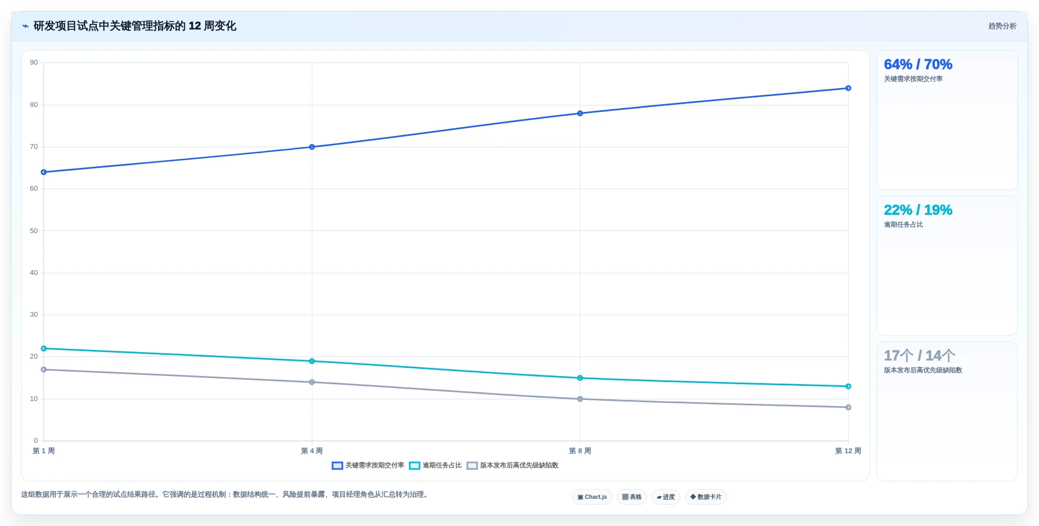Click the 逾期任务占比 caption in the stat card

click(903, 225)
